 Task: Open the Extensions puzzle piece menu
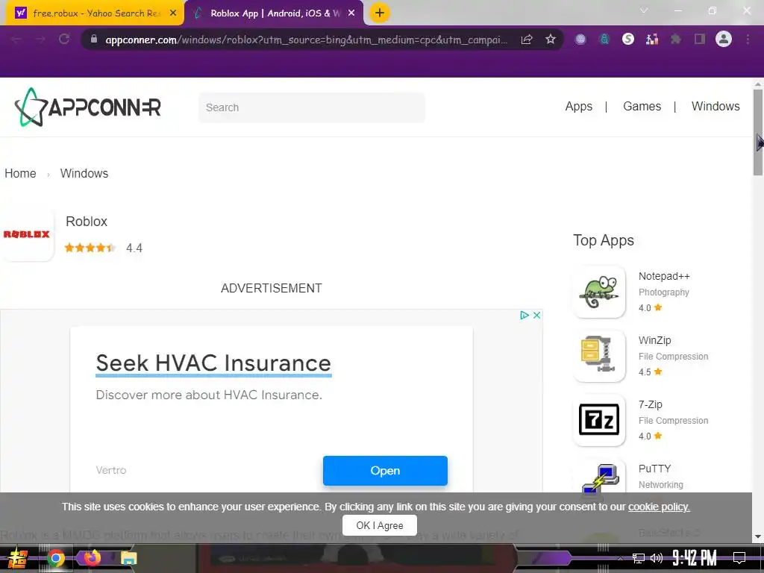coord(676,40)
